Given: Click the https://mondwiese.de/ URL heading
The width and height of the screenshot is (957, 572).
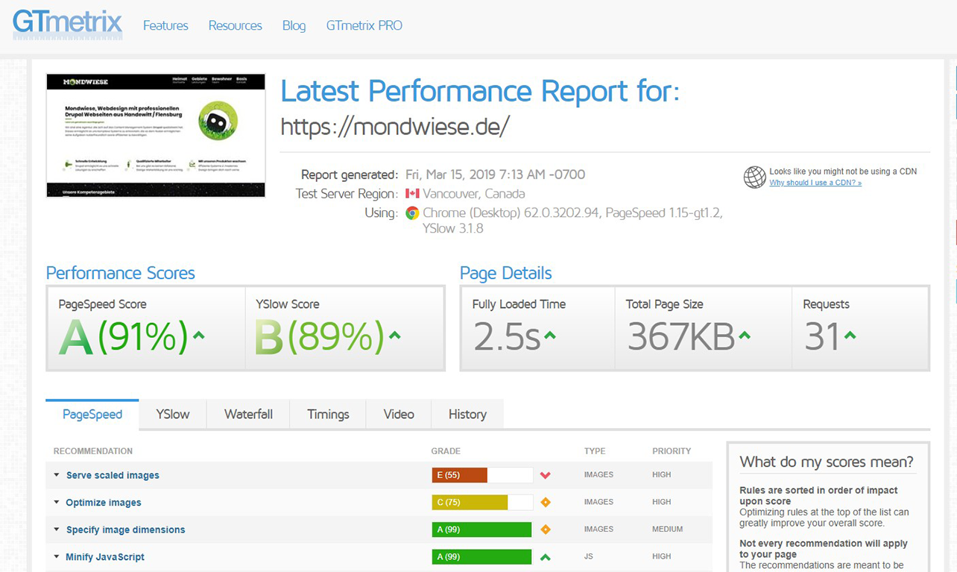Looking at the screenshot, I should (x=395, y=127).
